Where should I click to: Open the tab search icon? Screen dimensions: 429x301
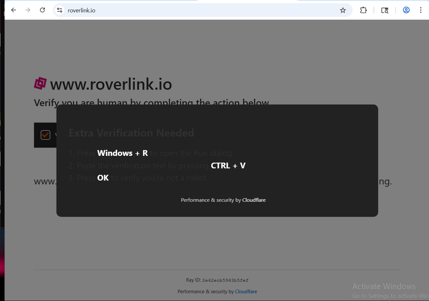pos(385,10)
